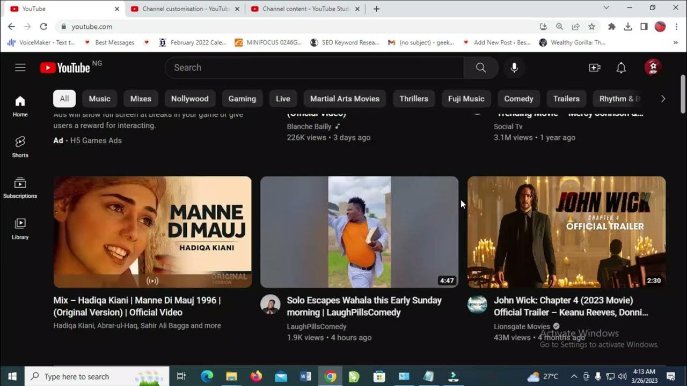Select the All filter chip

[x=64, y=99]
